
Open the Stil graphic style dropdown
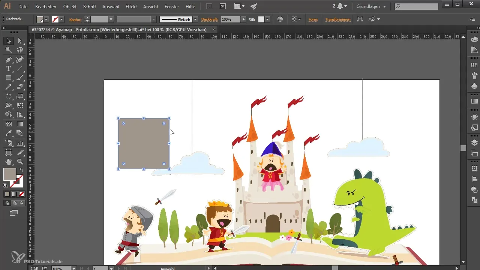(267, 19)
